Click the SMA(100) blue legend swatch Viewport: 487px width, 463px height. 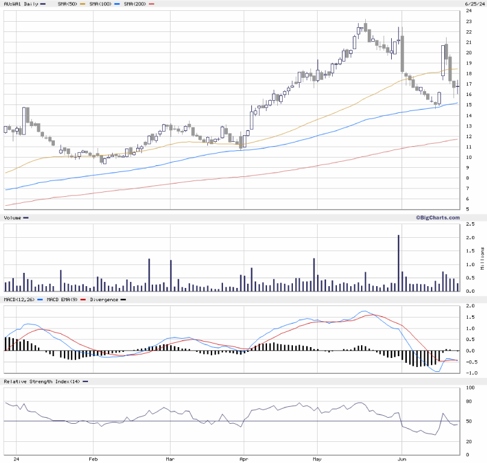click(116, 4)
